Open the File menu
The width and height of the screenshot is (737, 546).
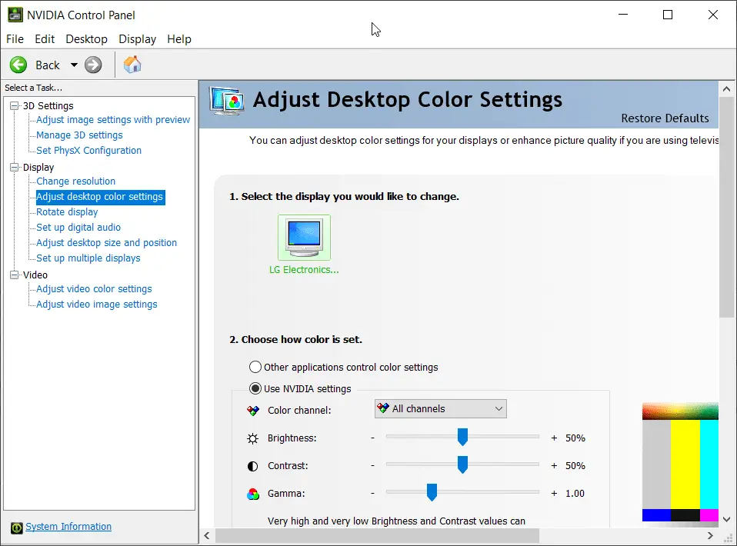pyautogui.click(x=15, y=39)
